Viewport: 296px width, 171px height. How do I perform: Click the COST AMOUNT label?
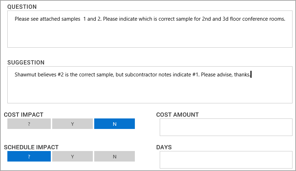(x=177, y=115)
